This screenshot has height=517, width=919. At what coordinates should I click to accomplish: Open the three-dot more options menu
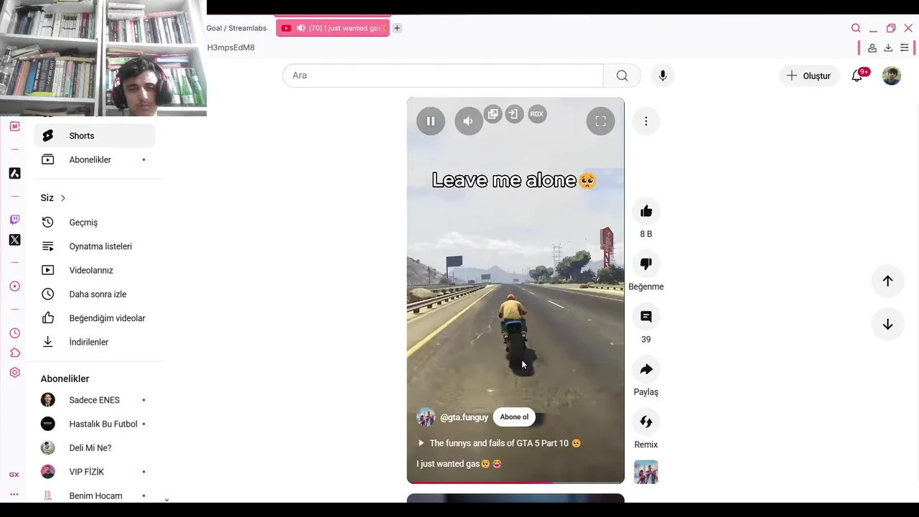[646, 121]
